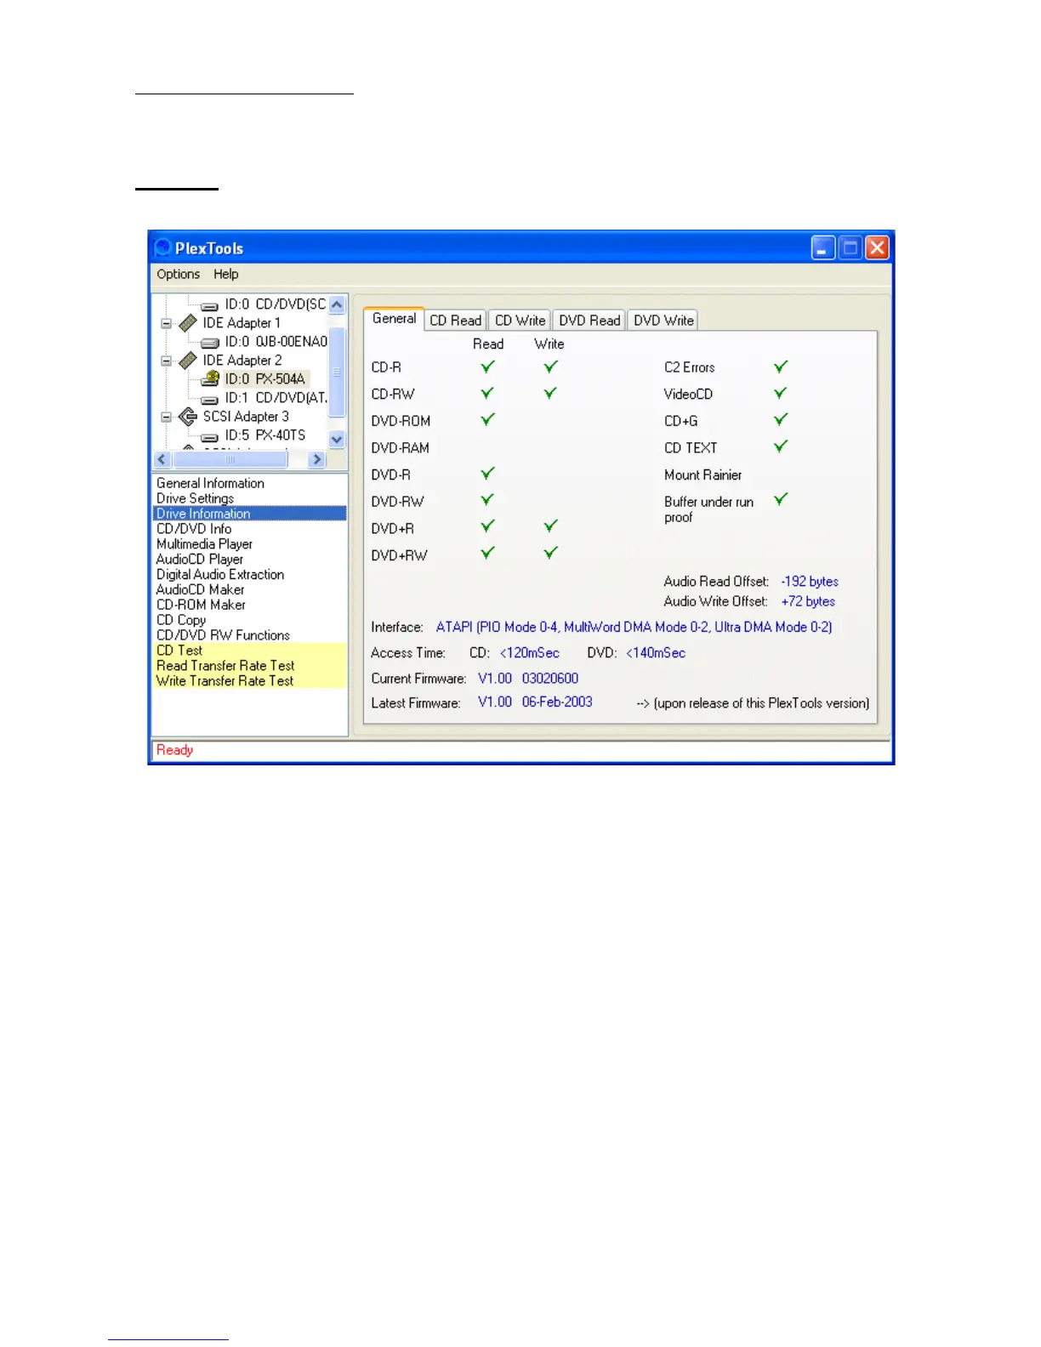1041x1347 pixels.
Task: Click the Current Firmware value 03020600
Action: (x=549, y=679)
